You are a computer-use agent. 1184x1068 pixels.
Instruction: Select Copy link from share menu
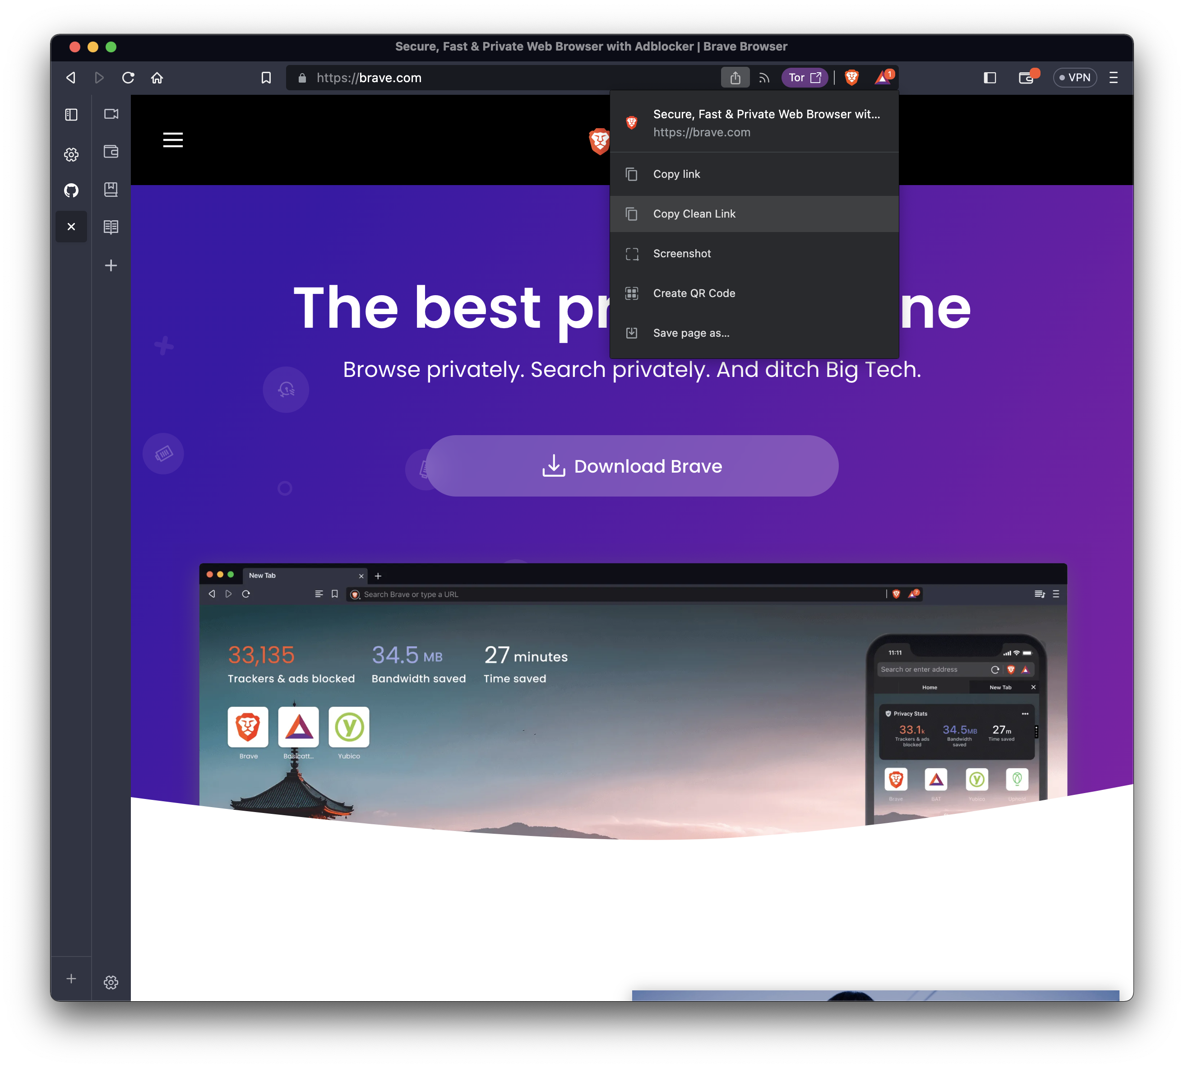click(x=754, y=174)
